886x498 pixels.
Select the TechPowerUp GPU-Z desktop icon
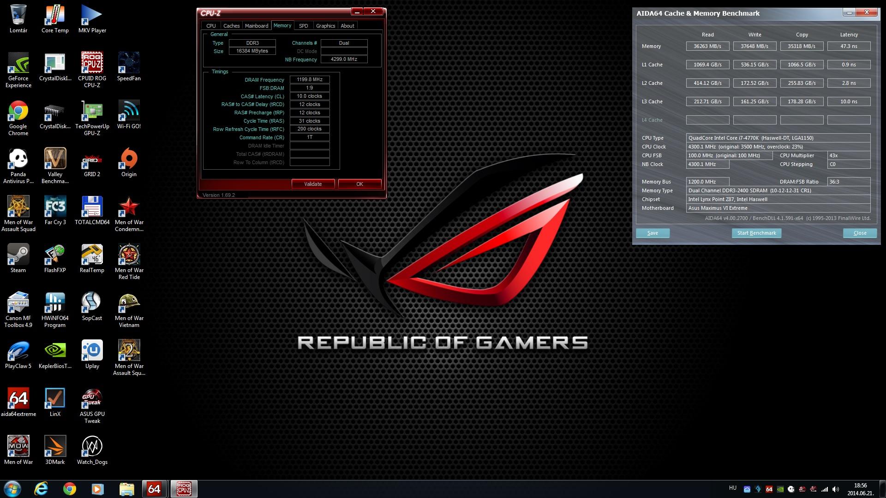(92, 118)
